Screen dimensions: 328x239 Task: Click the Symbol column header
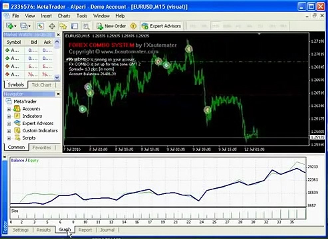coord(14,42)
